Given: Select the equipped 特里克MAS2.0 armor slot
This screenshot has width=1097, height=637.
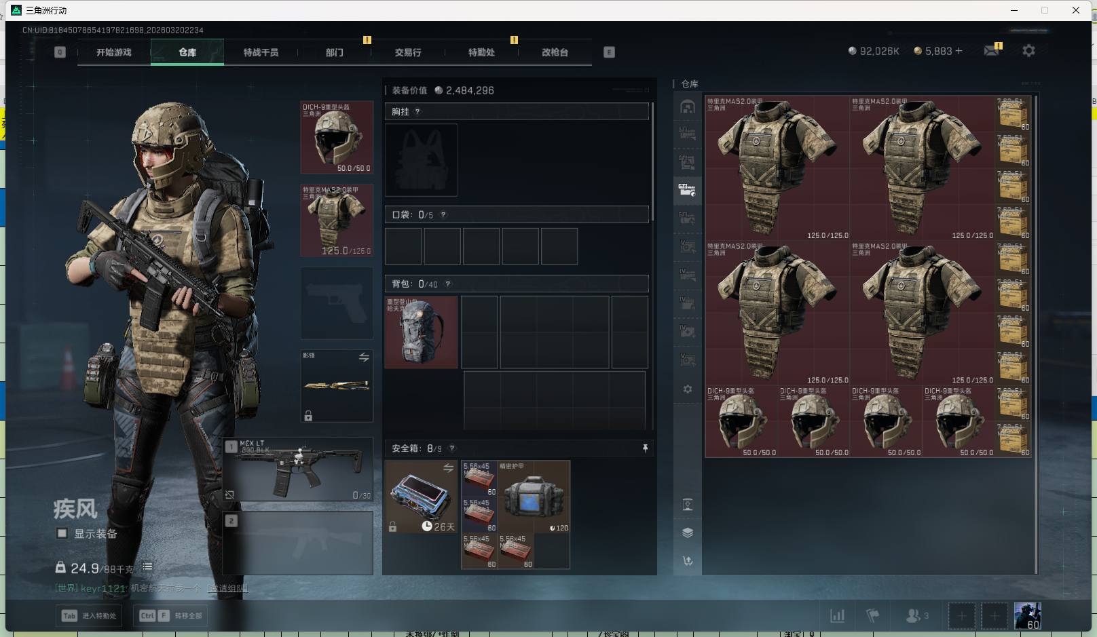Looking at the screenshot, I should [x=337, y=220].
